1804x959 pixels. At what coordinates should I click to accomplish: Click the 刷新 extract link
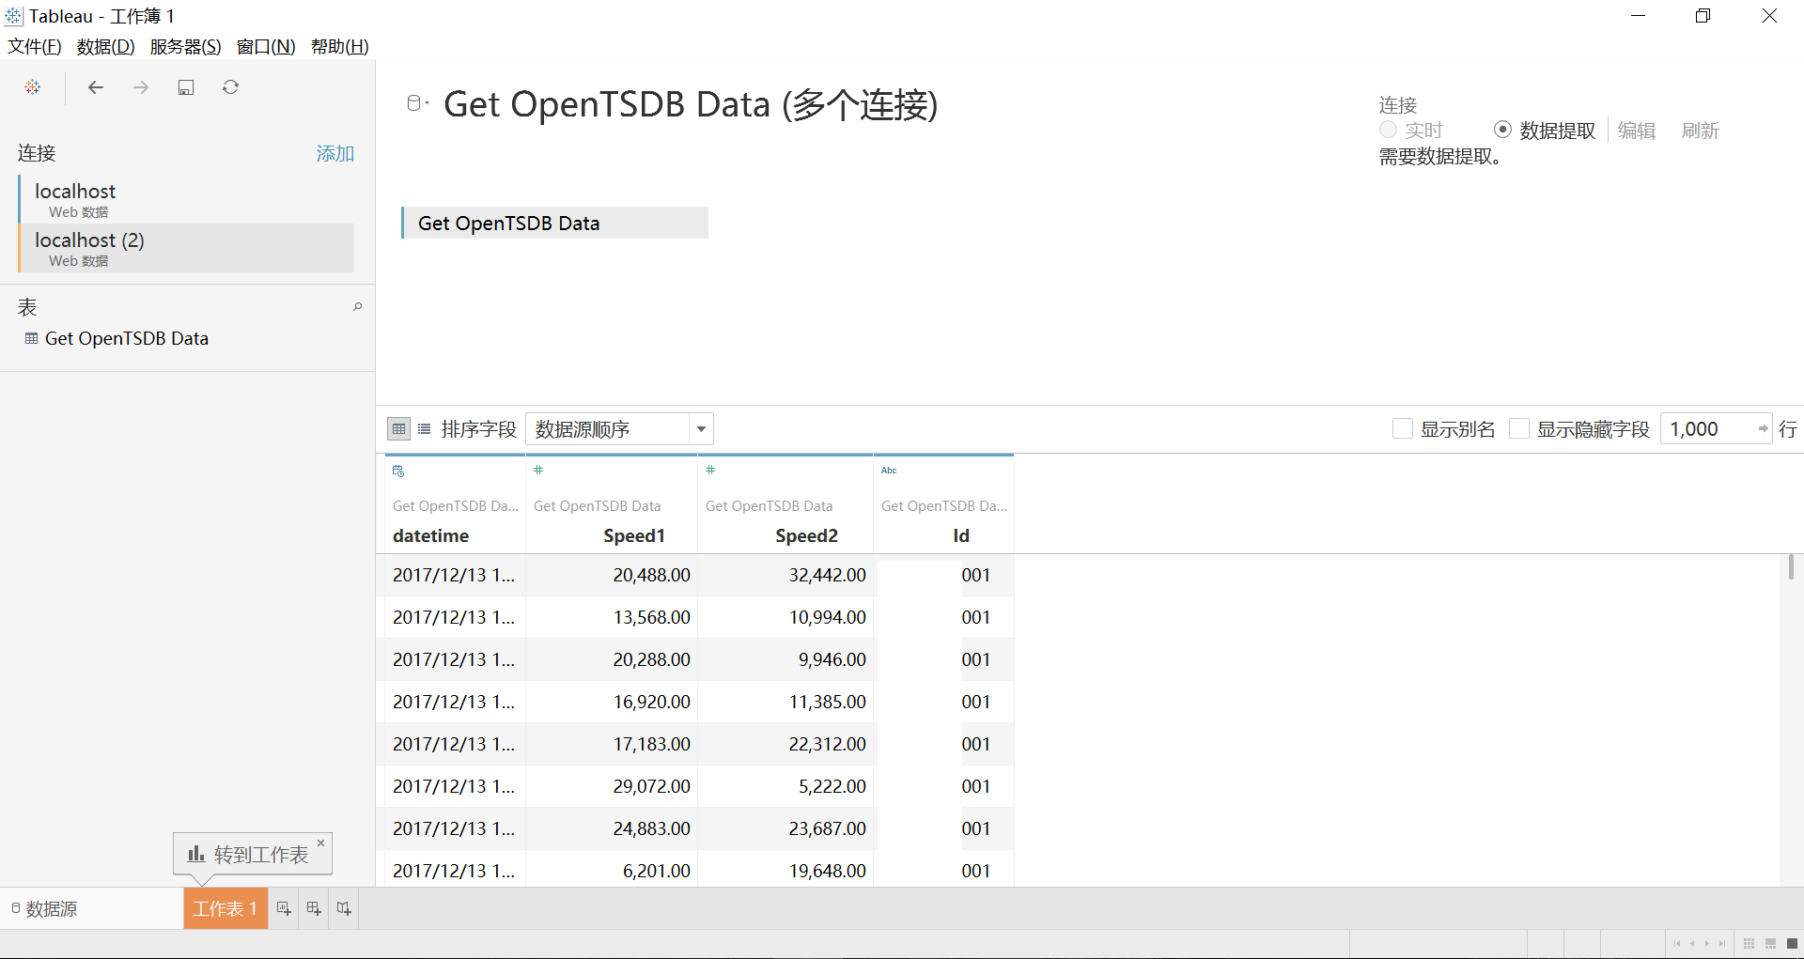[1701, 131]
